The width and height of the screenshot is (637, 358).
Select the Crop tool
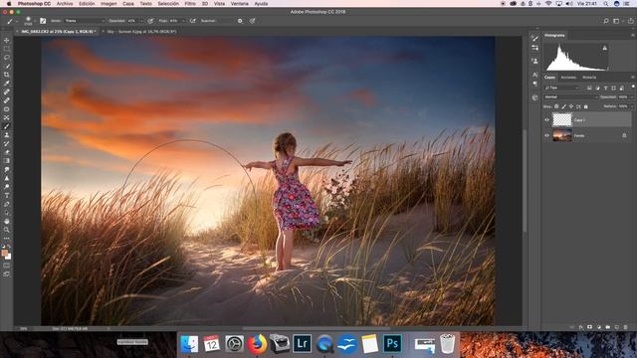pyautogui.click(x=7, y=75)
